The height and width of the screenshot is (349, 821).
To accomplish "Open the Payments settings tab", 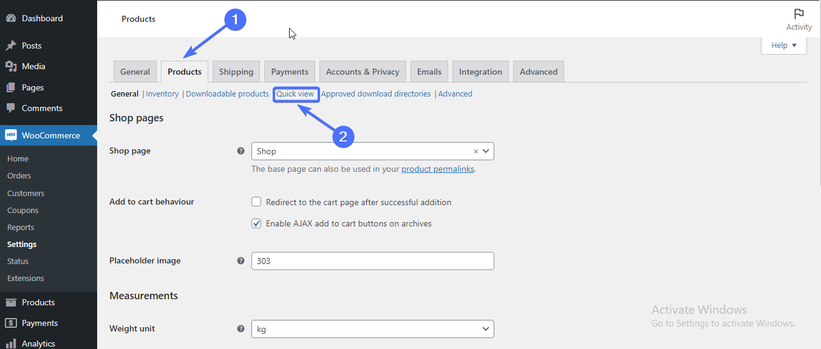I will (290, 72).
